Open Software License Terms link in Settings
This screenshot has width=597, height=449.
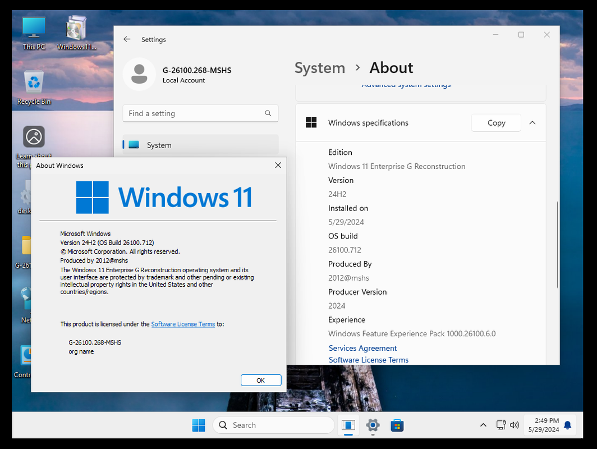coord(368,360)
